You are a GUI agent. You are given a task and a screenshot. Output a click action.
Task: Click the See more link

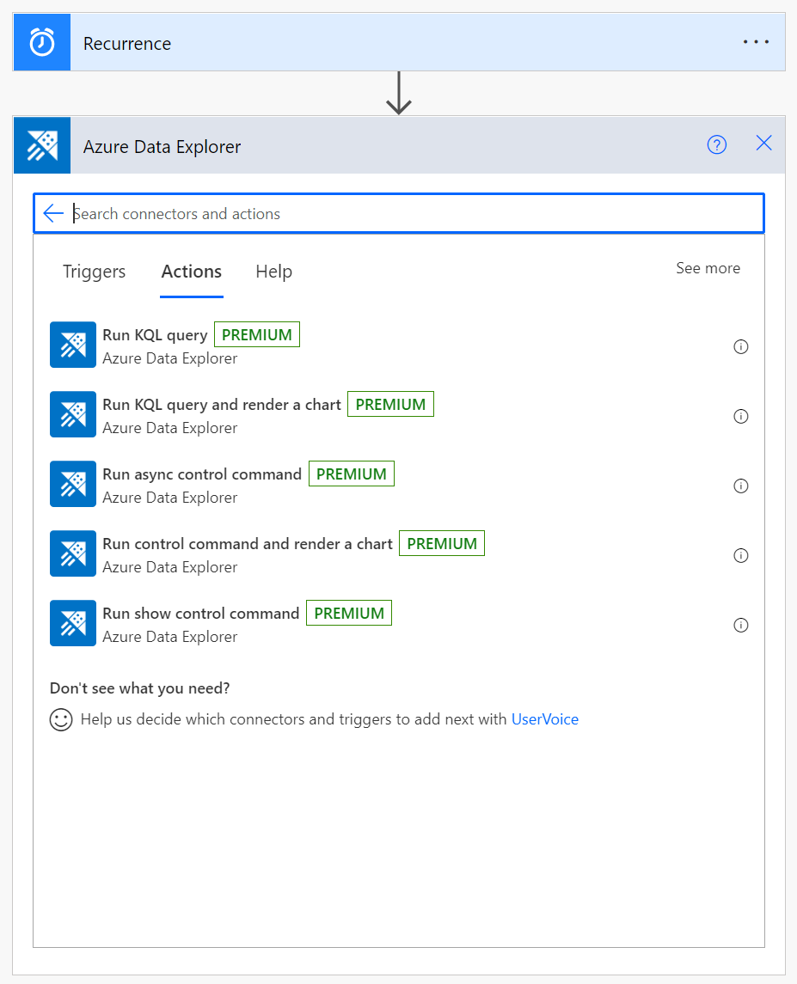(x=708, y=268)
